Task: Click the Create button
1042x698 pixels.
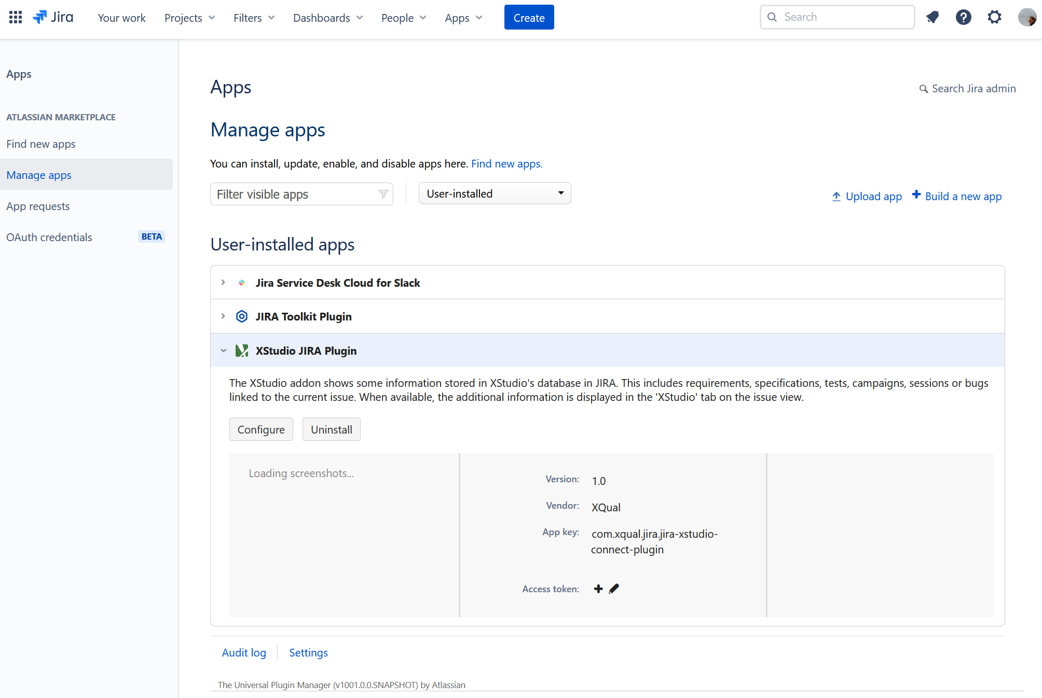Action: coord(529,17)
